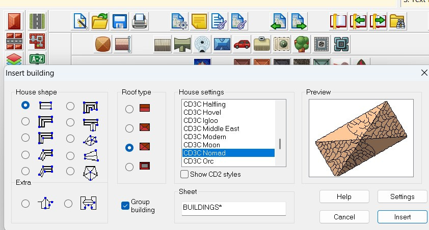
Task: Click the stacked colored layers icon
Action: [x=14, y=59]
